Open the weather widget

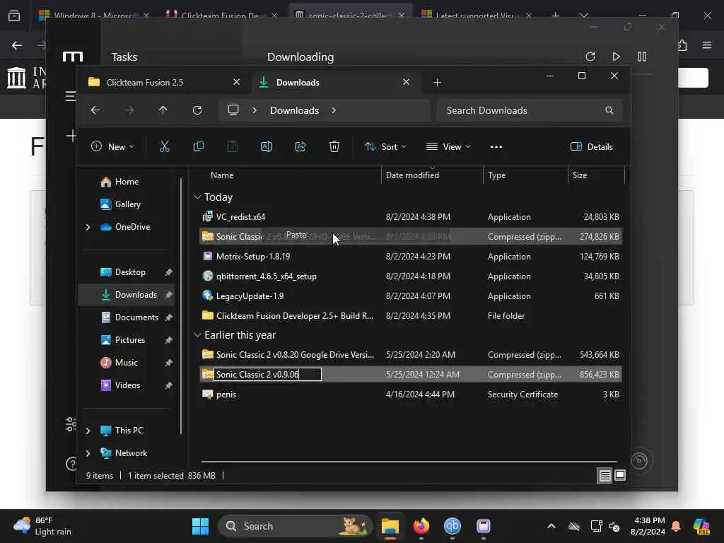point(42,526)
